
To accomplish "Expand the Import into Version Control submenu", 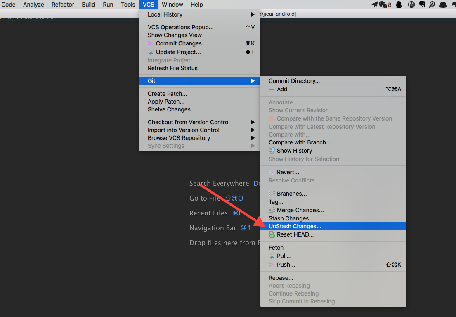I will click(x=199, y=130).
